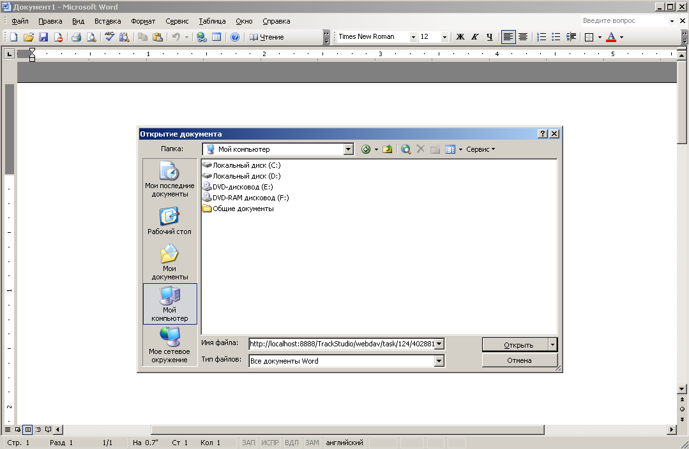Open the Сервис menu in the dialog
Screen dimensions: 689x449
pyautogui.click(x=480, y=149)
